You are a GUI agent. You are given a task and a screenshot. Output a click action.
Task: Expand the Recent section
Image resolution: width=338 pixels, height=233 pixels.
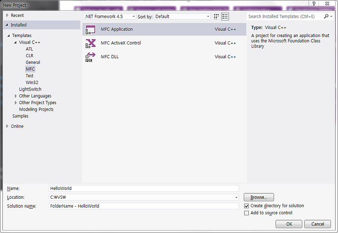7,15
